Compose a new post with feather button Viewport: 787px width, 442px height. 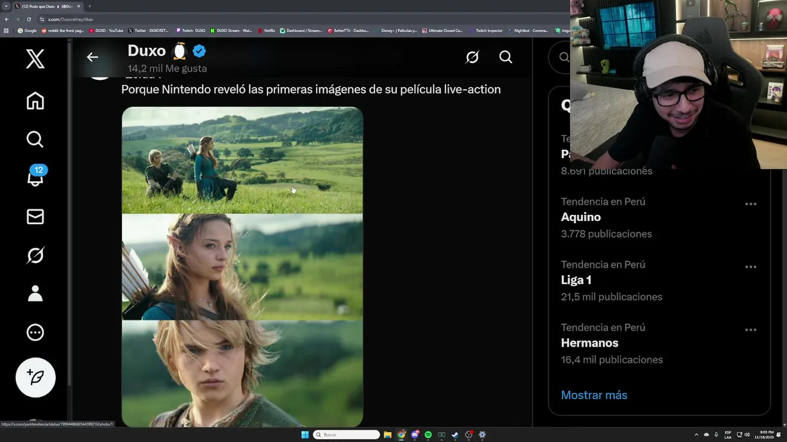tap(35, 377)
